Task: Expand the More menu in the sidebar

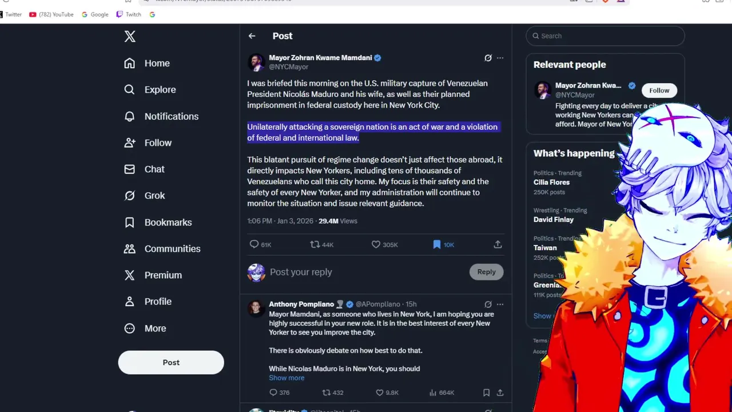Action: (x=145, y=328)
